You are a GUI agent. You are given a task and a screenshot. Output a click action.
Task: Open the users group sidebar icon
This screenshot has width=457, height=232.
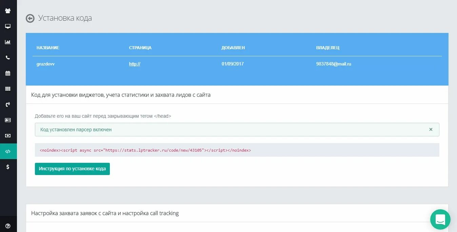[8, 11]
